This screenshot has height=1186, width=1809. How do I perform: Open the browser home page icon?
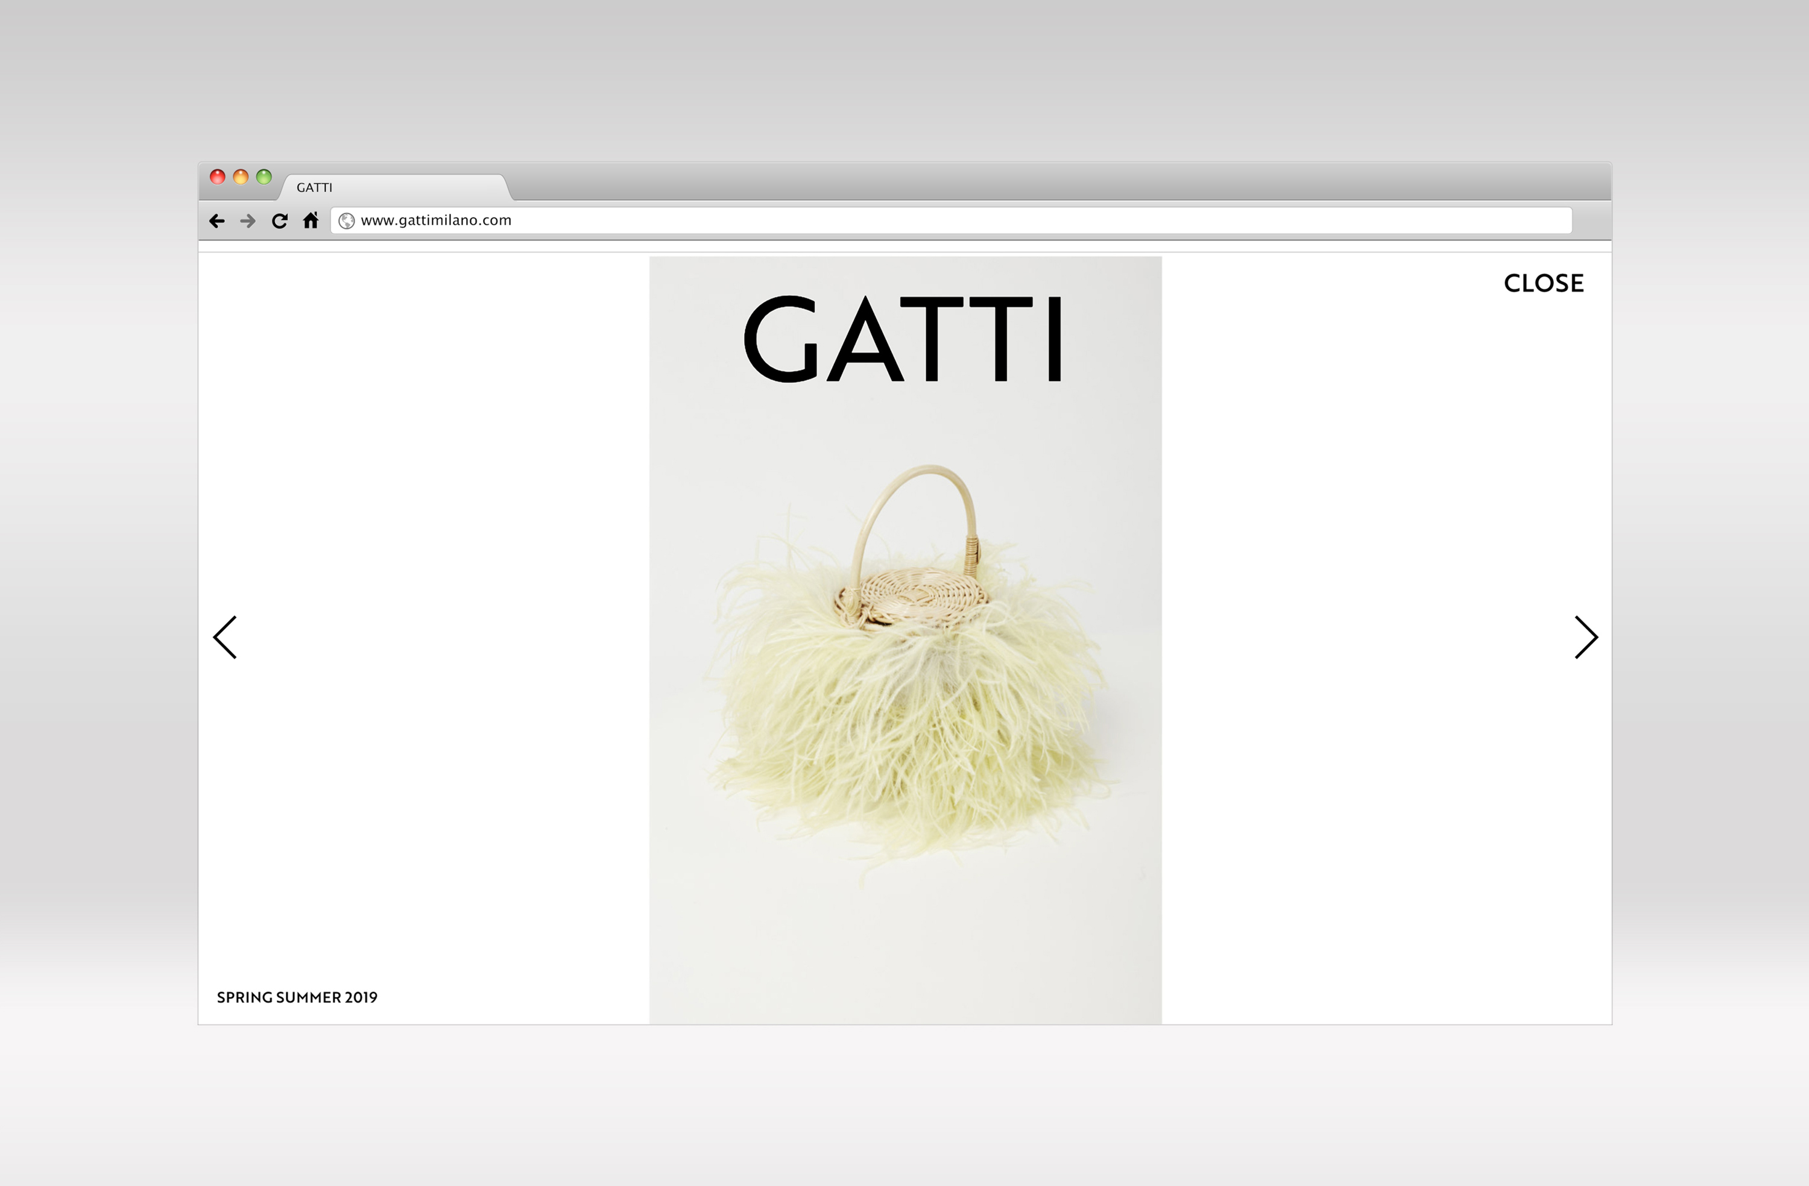tap(311, 221)
